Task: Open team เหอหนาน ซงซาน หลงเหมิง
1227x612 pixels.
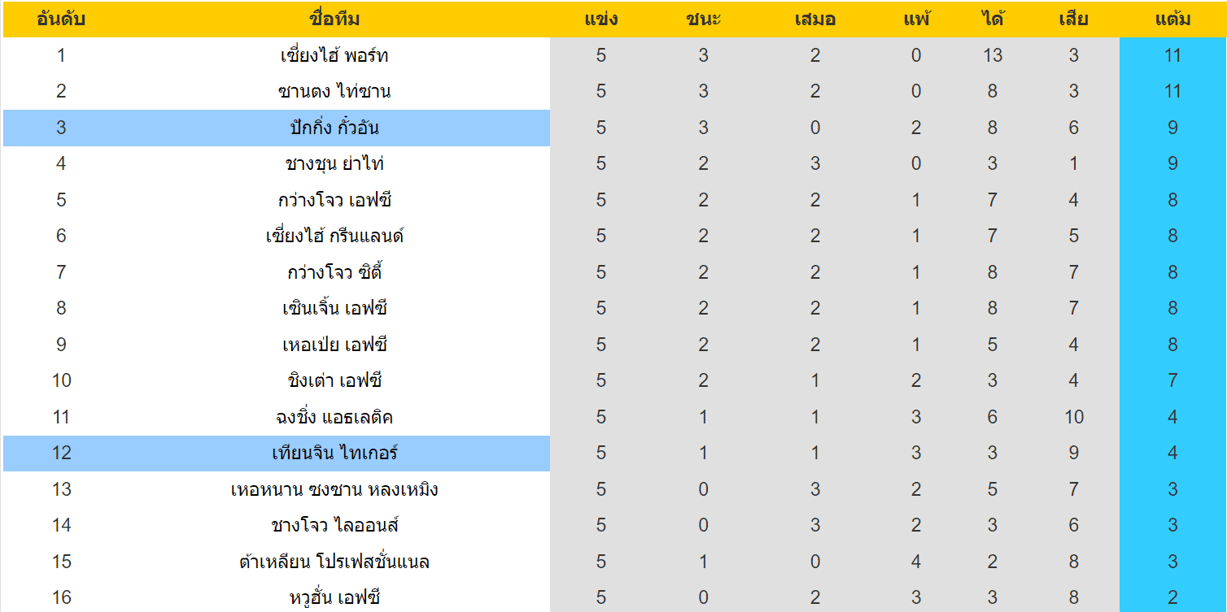Action: click(334, 489)
